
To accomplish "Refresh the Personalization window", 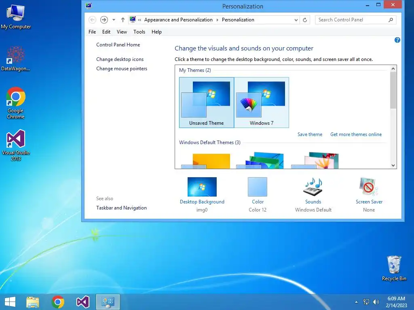I will click(x=305, y=20).
